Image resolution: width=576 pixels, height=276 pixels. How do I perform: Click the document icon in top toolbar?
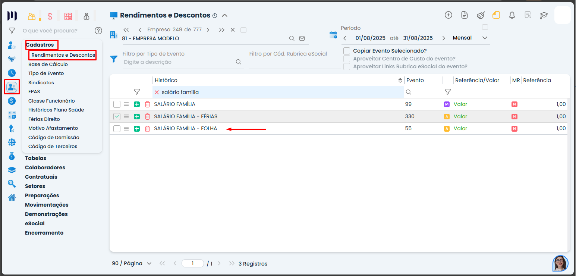click(464, 15)
